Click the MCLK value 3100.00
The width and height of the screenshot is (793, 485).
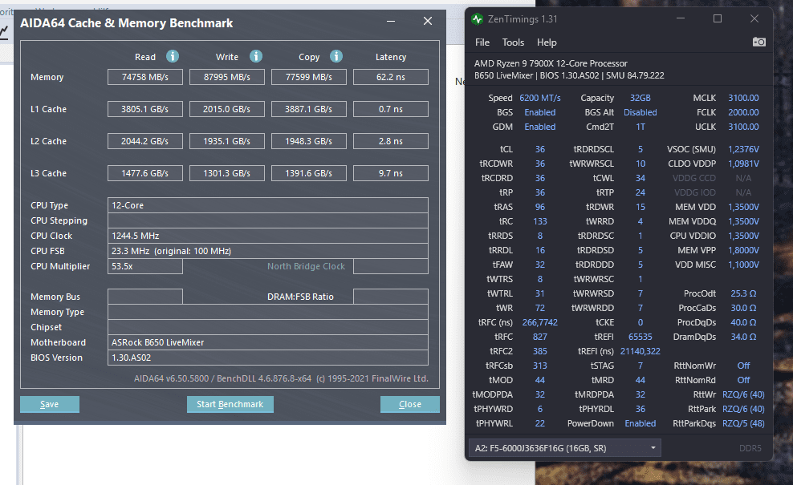(x=743, y=98)
